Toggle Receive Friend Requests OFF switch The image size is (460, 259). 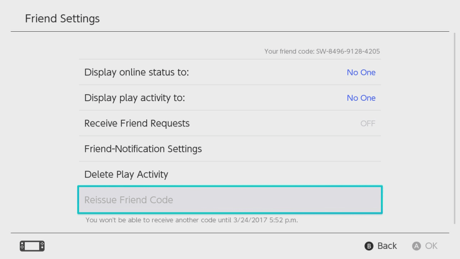pos(368,123)
